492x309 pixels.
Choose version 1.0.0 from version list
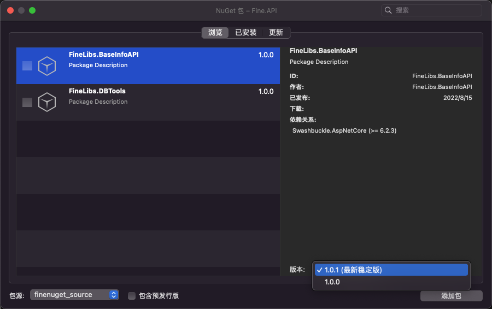[x=391, y=282]
